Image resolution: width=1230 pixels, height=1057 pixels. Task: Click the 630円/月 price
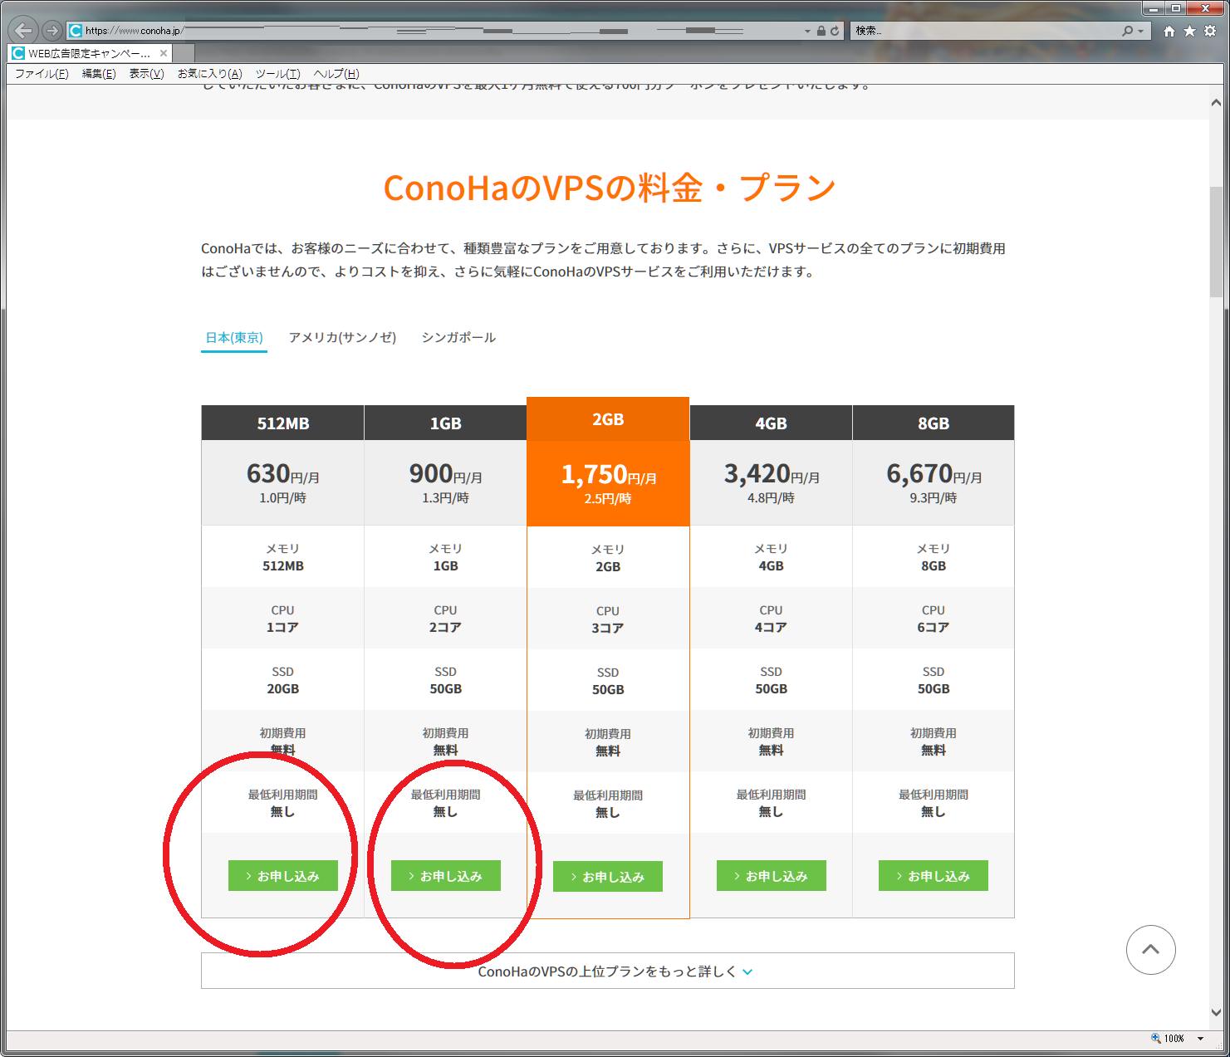pyautogui.click(x=283, y=474)
